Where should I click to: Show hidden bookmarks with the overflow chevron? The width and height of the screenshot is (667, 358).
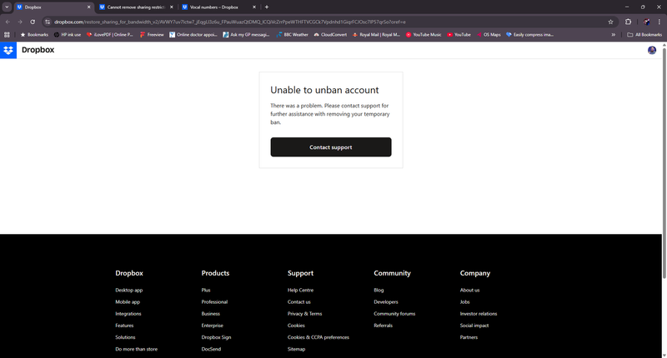click(x=614, y=35)
